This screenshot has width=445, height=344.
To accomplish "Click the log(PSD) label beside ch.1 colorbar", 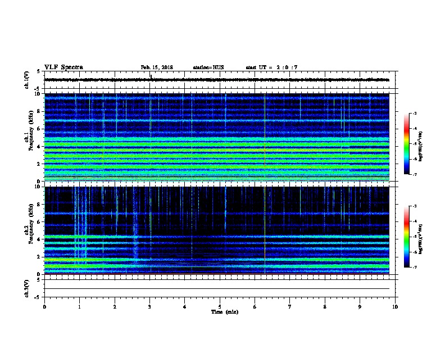I will (x=420, y=146).
